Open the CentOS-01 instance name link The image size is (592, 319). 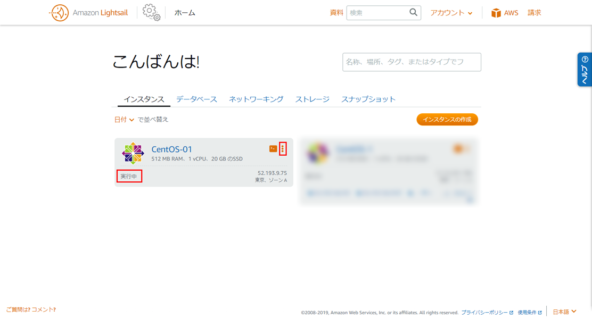pos(172,149)
